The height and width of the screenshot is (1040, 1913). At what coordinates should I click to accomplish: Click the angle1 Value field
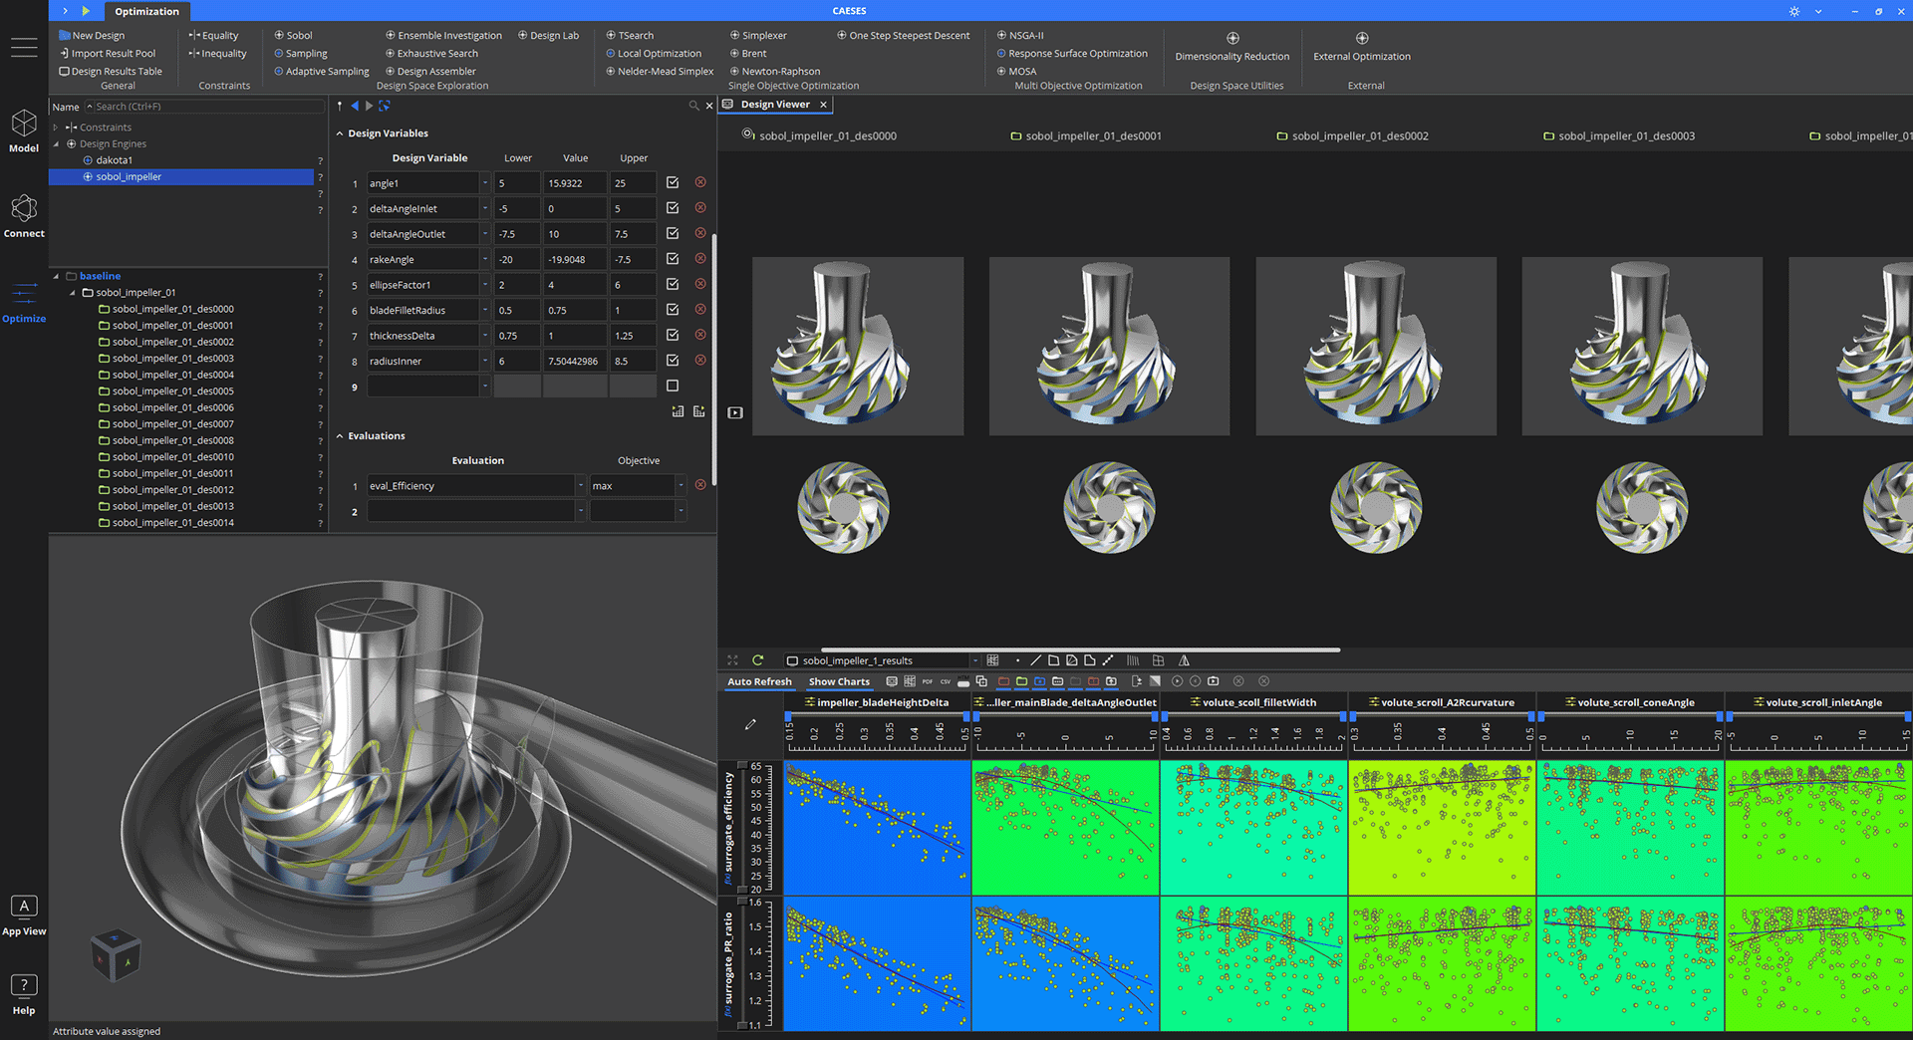(x=575, y=183)
